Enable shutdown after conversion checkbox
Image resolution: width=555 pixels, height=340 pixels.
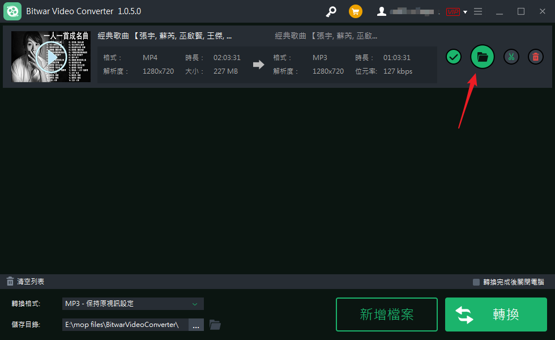(476, 282)
